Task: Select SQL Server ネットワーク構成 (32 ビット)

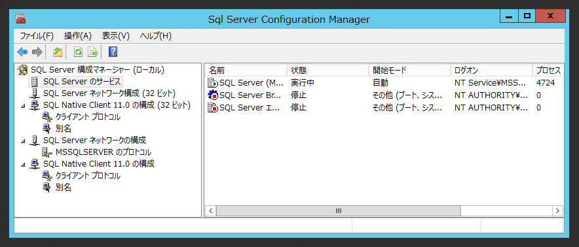Action: tap(109, 93)
